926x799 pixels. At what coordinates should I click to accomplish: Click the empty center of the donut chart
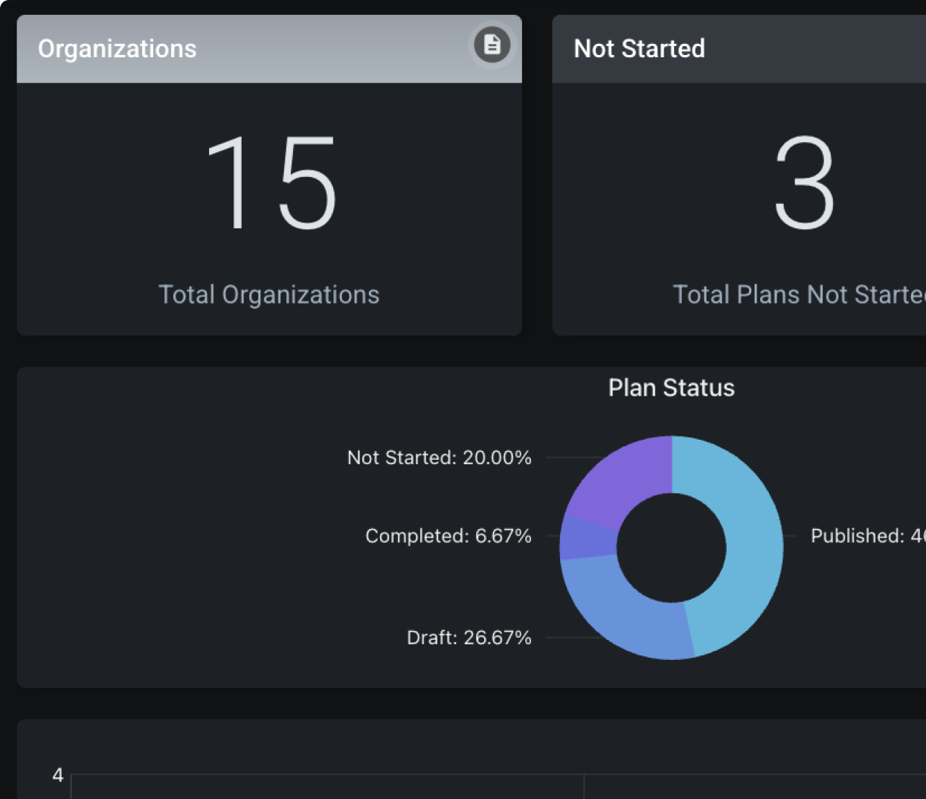pos(671,548)
